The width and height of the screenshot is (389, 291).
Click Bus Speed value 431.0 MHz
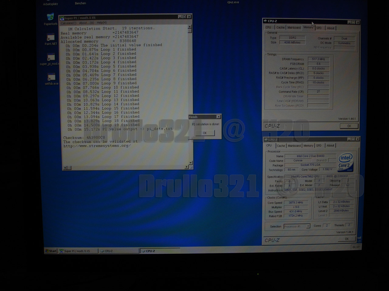(296, 212)
